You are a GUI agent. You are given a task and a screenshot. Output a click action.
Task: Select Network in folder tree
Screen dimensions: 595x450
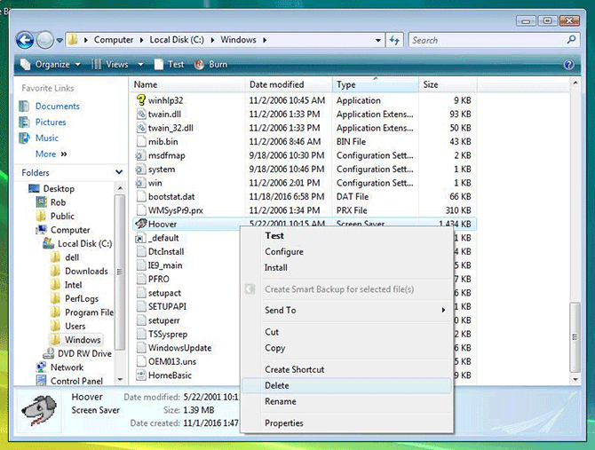pos(67,367)
